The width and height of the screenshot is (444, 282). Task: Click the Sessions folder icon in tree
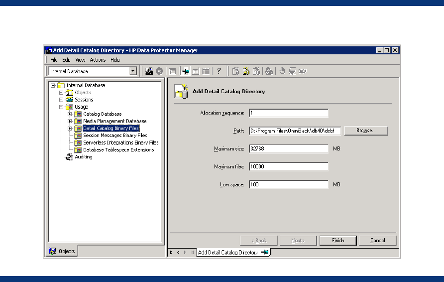(70, 100)
